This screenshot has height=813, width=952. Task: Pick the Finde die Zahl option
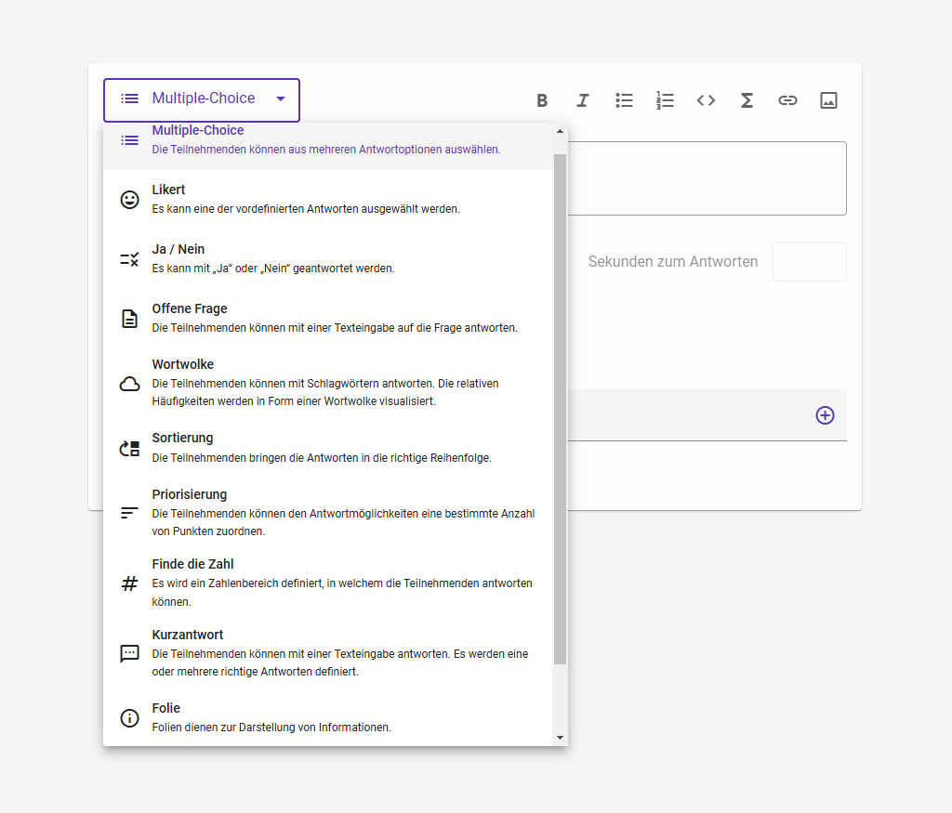(327, 582)
